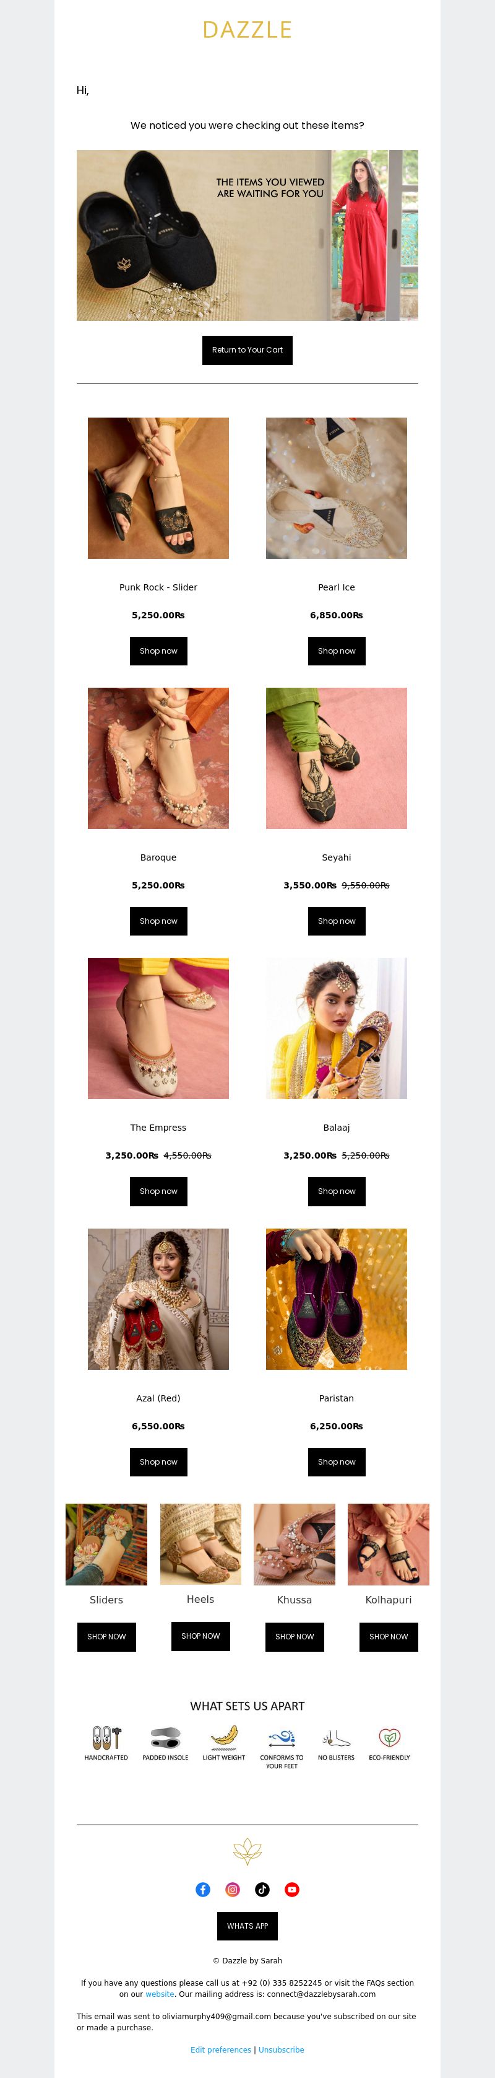Click the Handcrafted feature icon
The image size is (495, 2078).
click(x=106, y=1737)
